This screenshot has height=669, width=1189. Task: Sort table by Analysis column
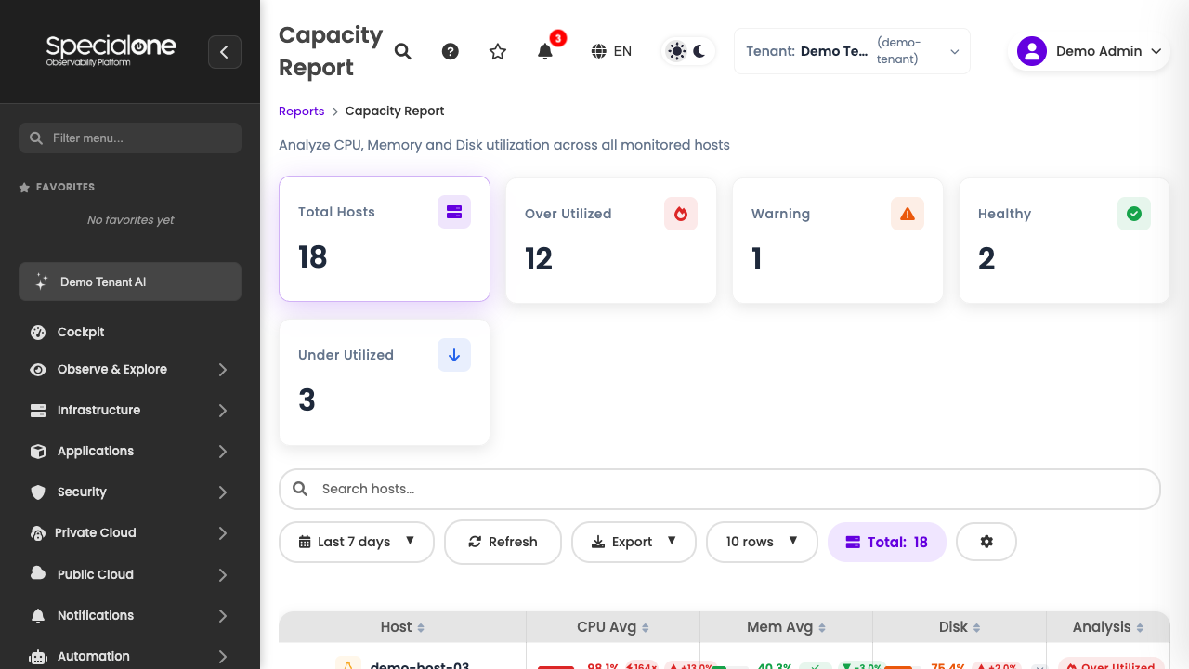click(1108, 627)
